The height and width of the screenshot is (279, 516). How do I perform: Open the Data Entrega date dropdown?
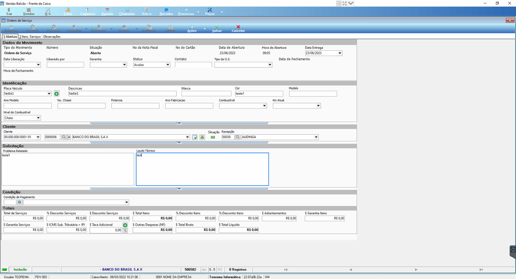(x=340, y=53)
